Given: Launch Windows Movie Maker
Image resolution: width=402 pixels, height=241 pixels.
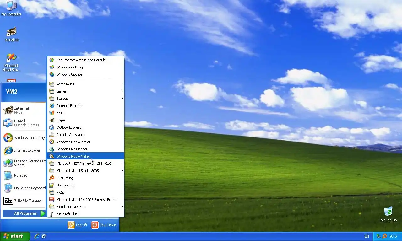Looking at the screenshot, I should pos(86,156).
